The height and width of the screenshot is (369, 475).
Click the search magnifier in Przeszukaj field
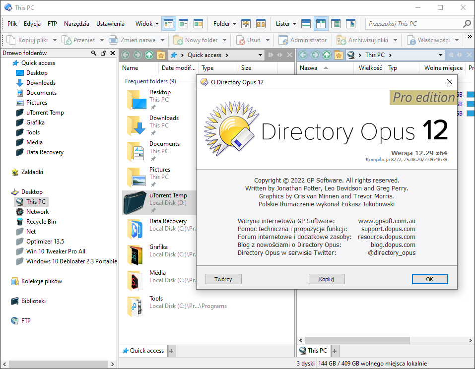tap(467, 24)
